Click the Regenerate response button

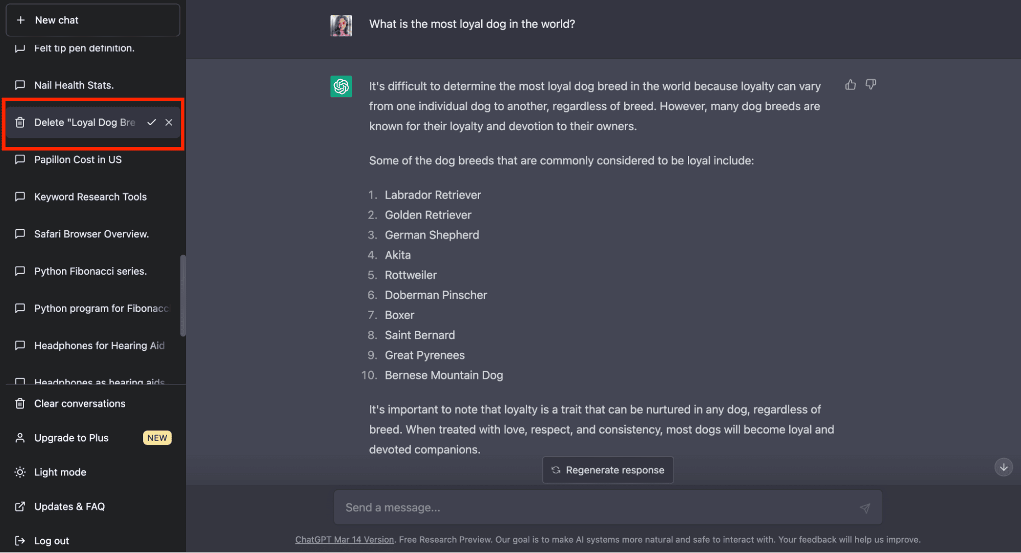click(608, 470)
